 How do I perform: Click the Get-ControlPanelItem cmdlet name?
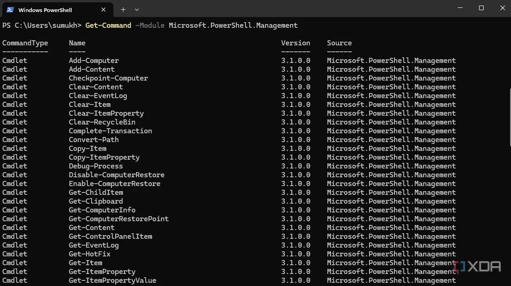click(111, 237)
